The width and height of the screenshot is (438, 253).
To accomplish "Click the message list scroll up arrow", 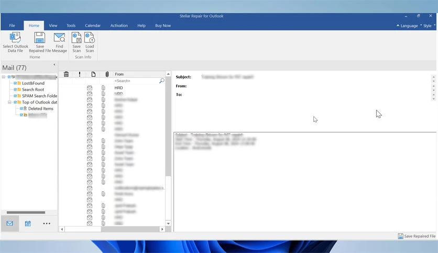I will (x=168, y=74).
